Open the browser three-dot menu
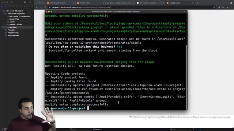The height and width of the screenshot is (131, 234). (231, 7)
